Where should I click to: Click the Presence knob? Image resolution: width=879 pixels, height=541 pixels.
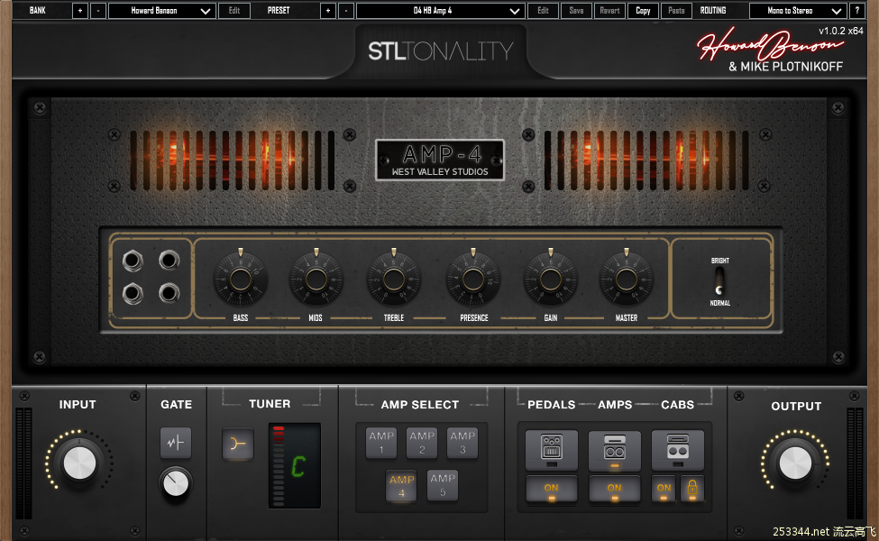tap(472, 279)
